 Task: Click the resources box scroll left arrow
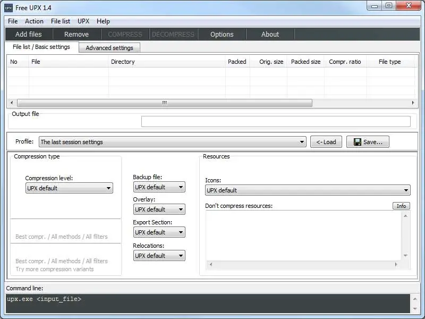point(211,264)
